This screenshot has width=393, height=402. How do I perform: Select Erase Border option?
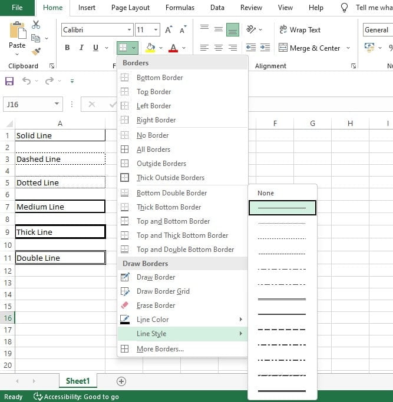[x=183, y=305]
